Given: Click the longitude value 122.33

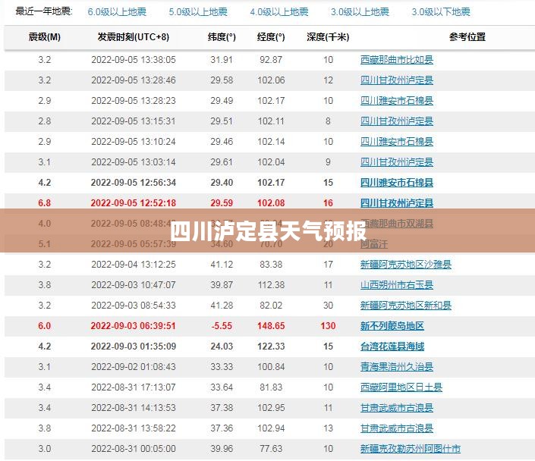Looking at the screenshot, I should [271, 347].
